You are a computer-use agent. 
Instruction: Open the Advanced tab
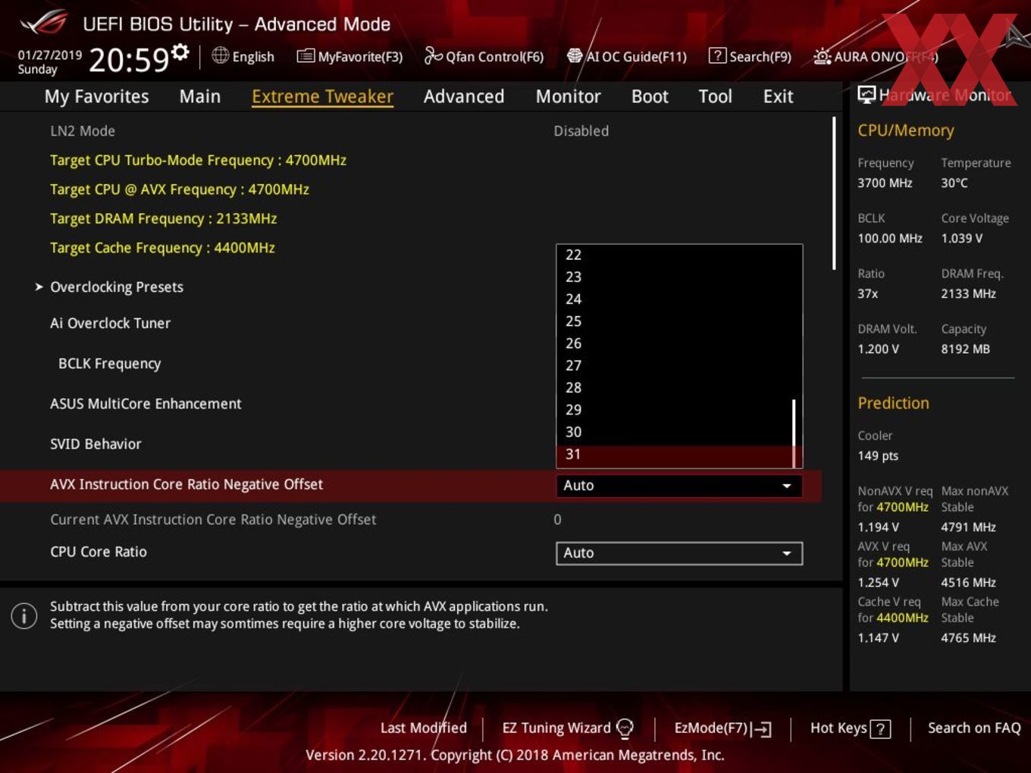[x=464, y=96]
